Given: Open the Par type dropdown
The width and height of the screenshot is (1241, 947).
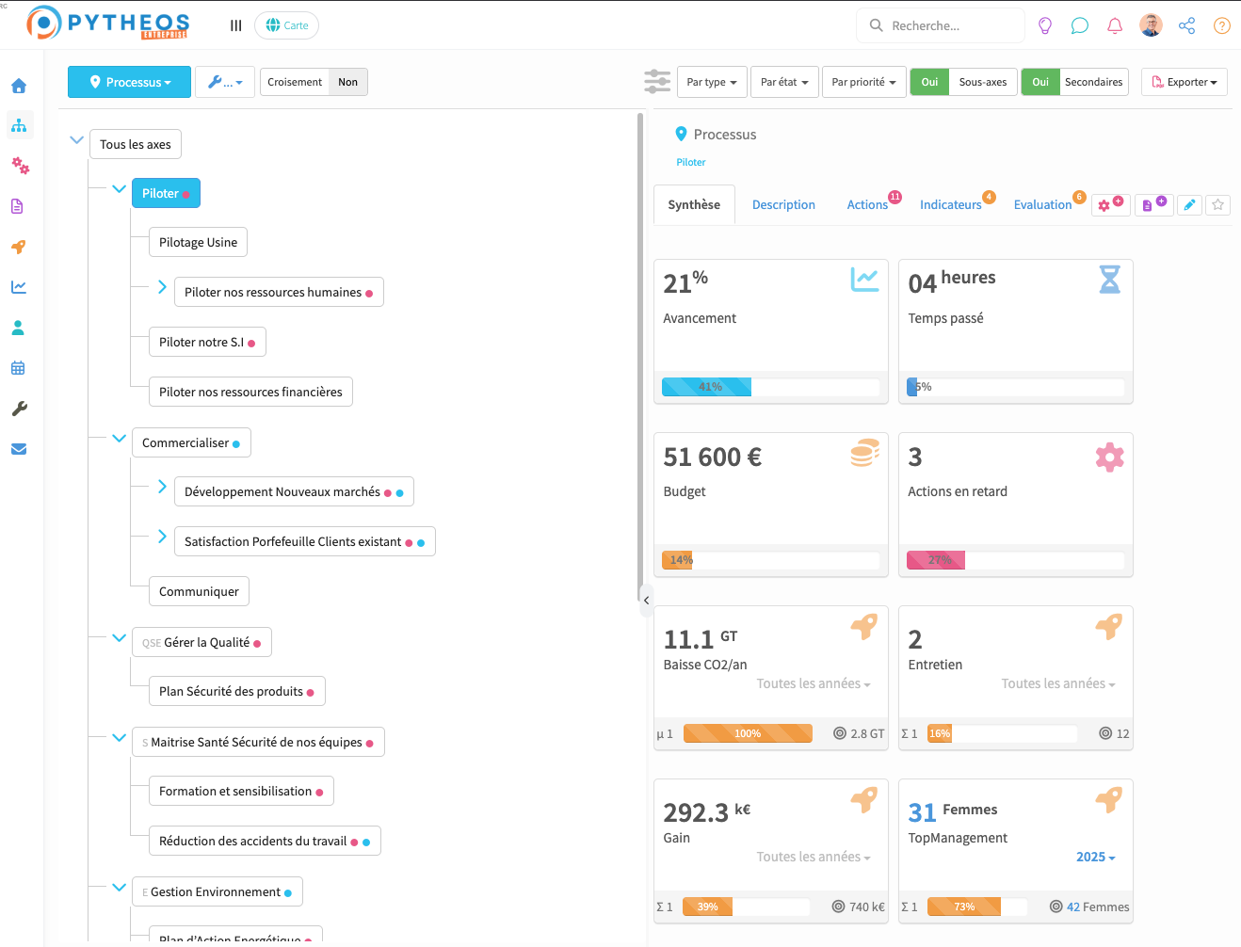Looking at the screenshot, I should coord(712,82).
